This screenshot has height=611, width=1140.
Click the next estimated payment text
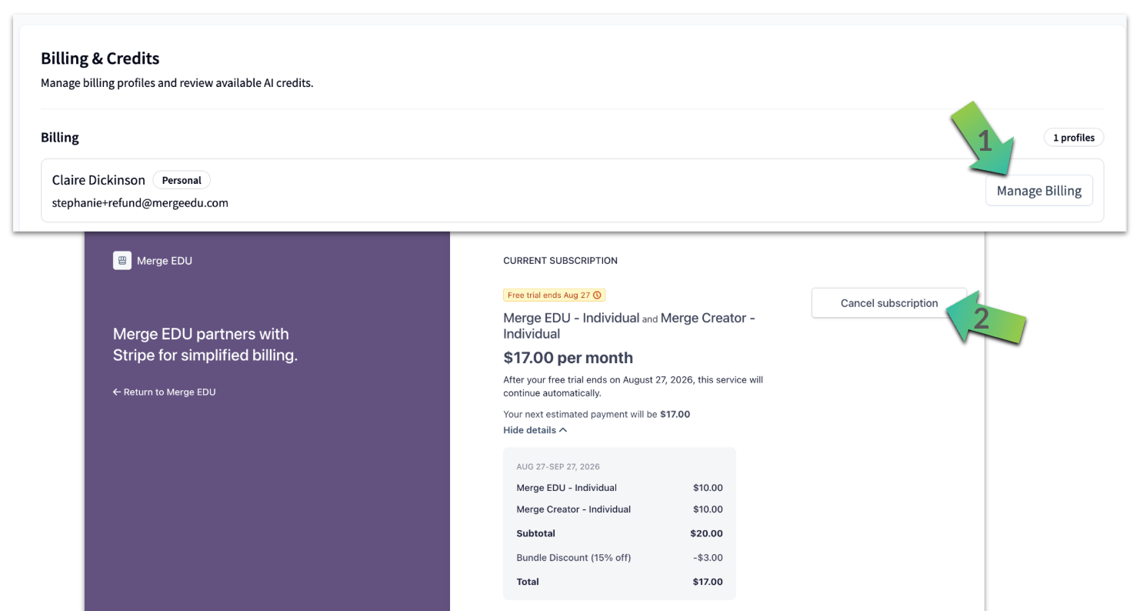pos(596,414)
